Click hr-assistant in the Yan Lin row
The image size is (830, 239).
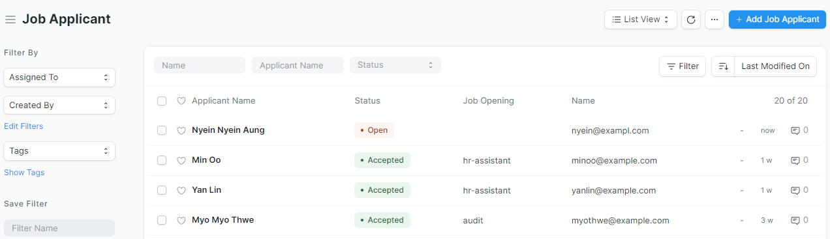click(x=487, y=191)
